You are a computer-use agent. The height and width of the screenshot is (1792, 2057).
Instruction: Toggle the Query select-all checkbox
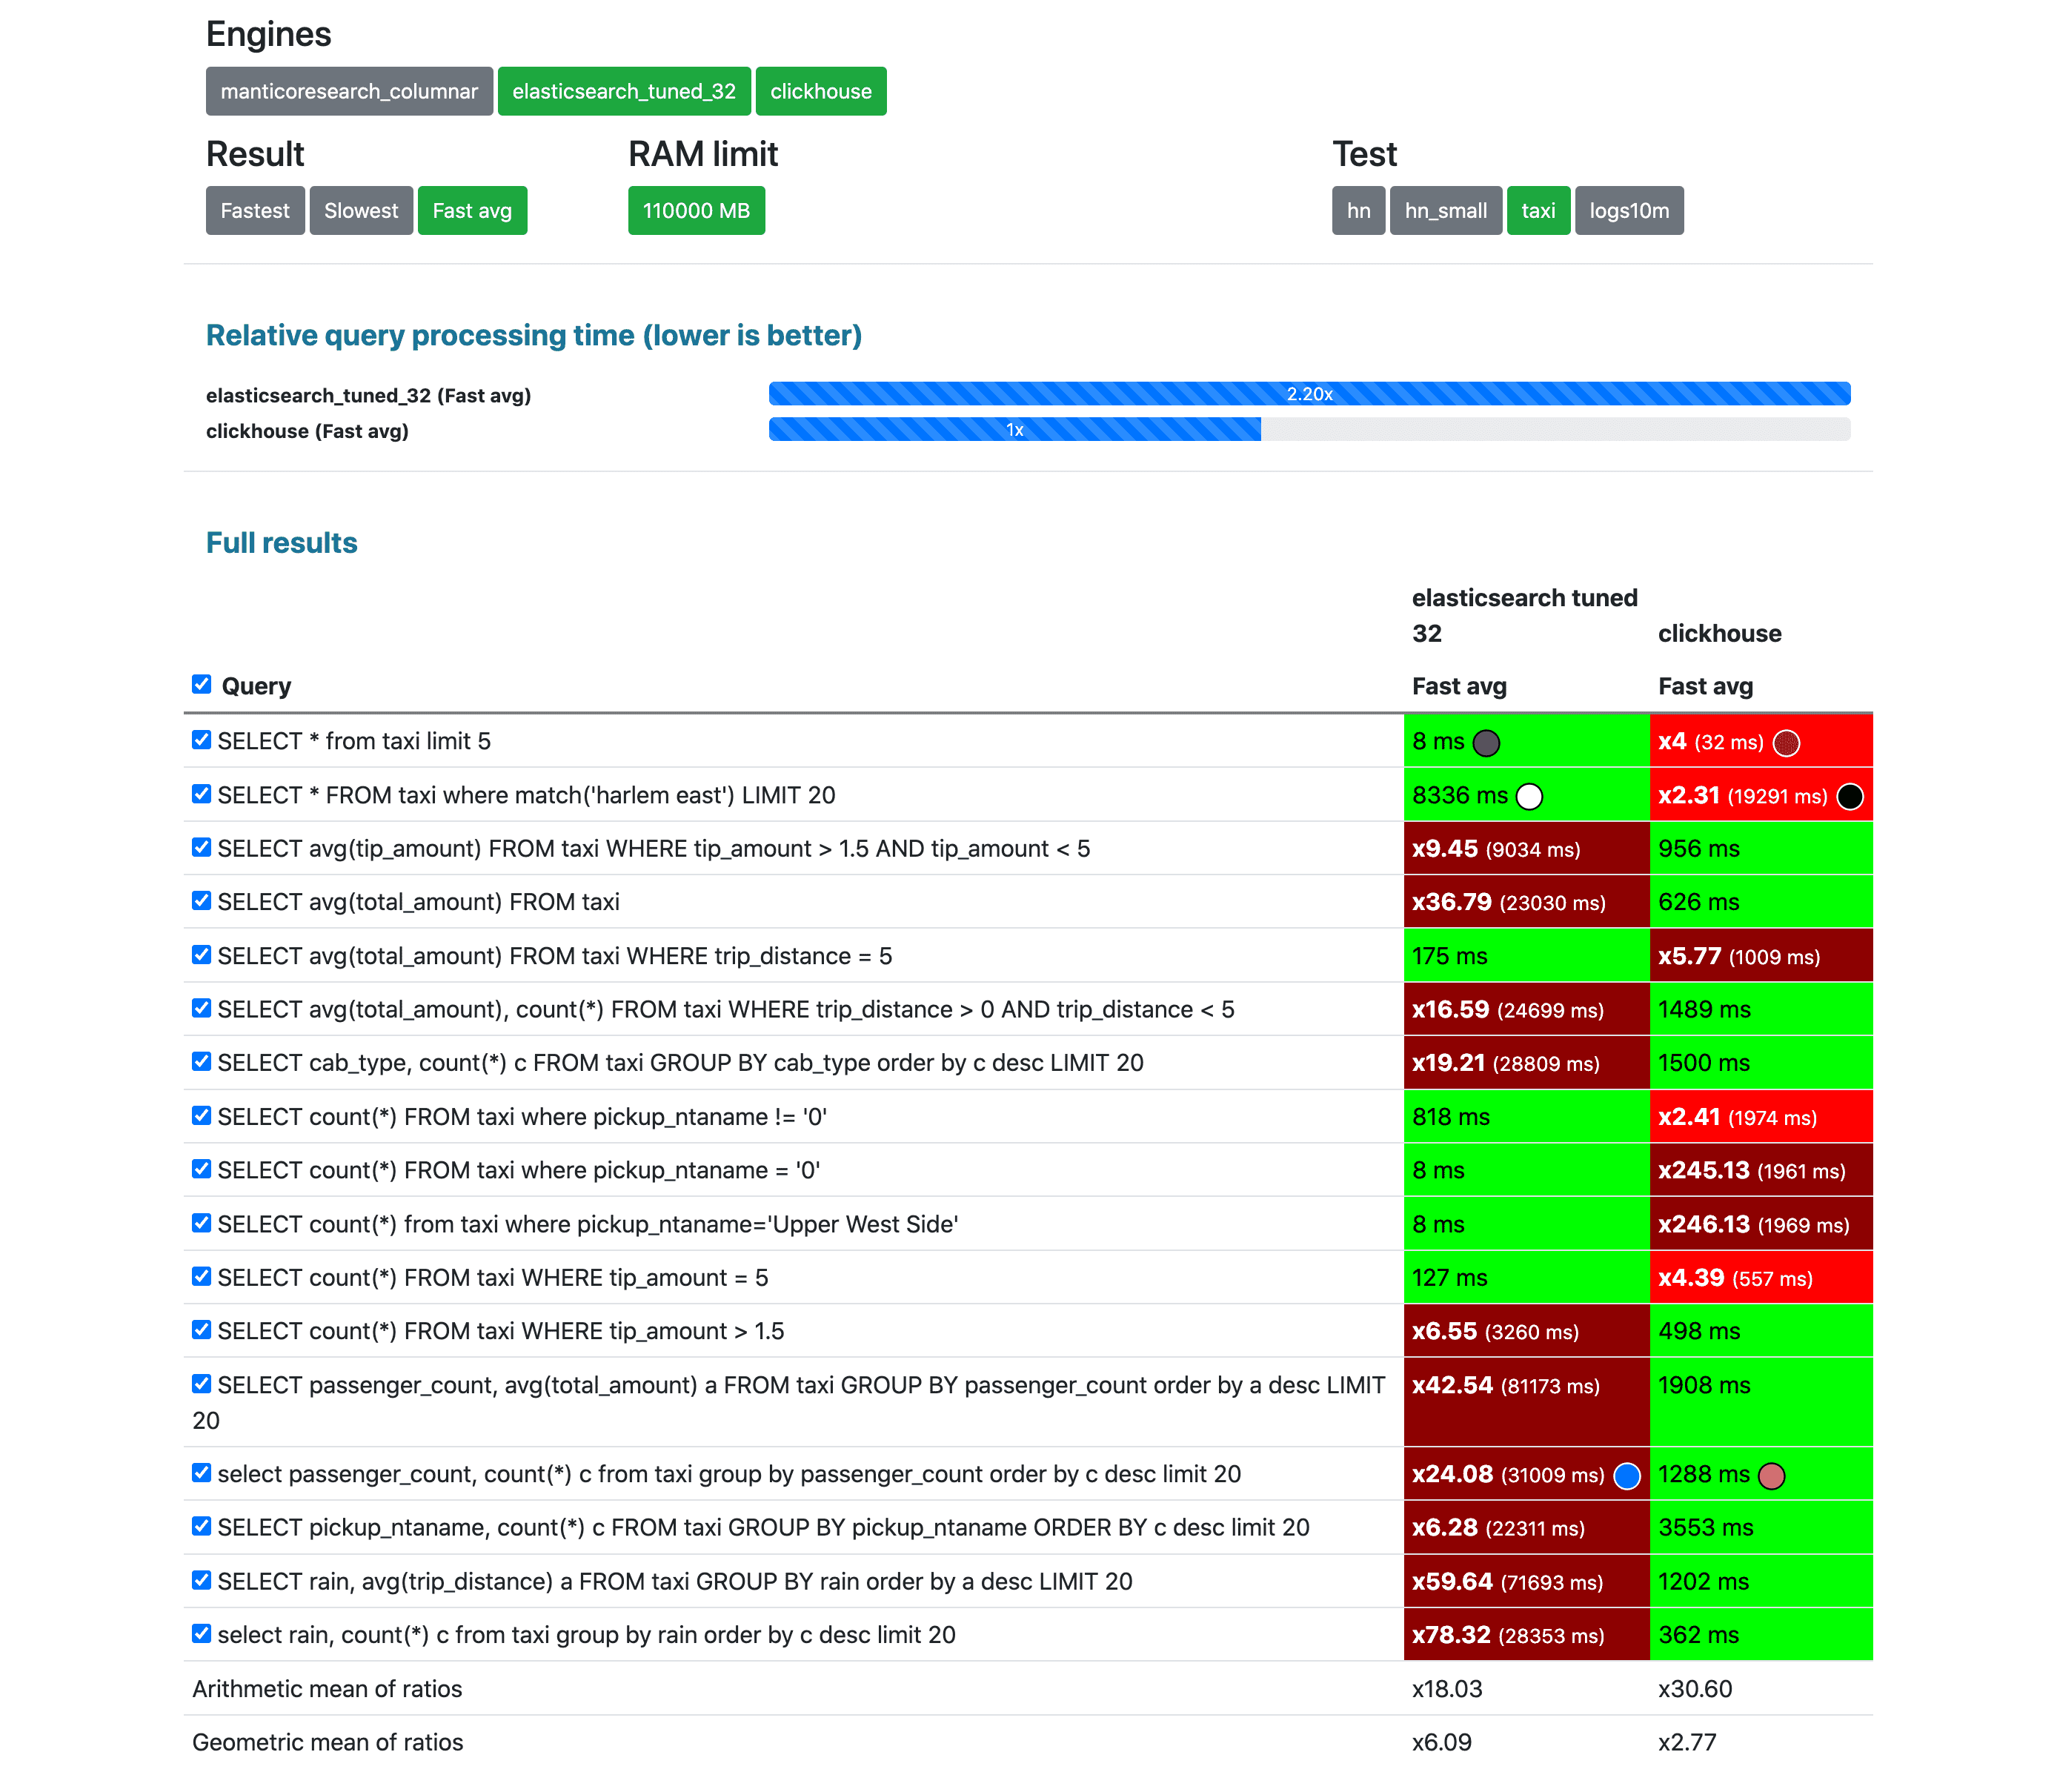[202, 684]
